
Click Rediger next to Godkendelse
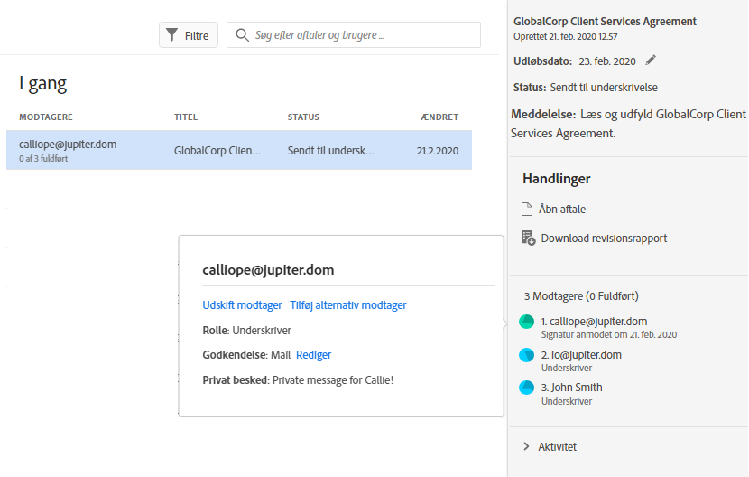click(313, 355)
